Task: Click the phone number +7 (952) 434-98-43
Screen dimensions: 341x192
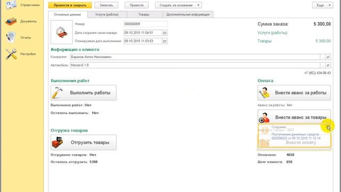Action: (x=318, y=73)
